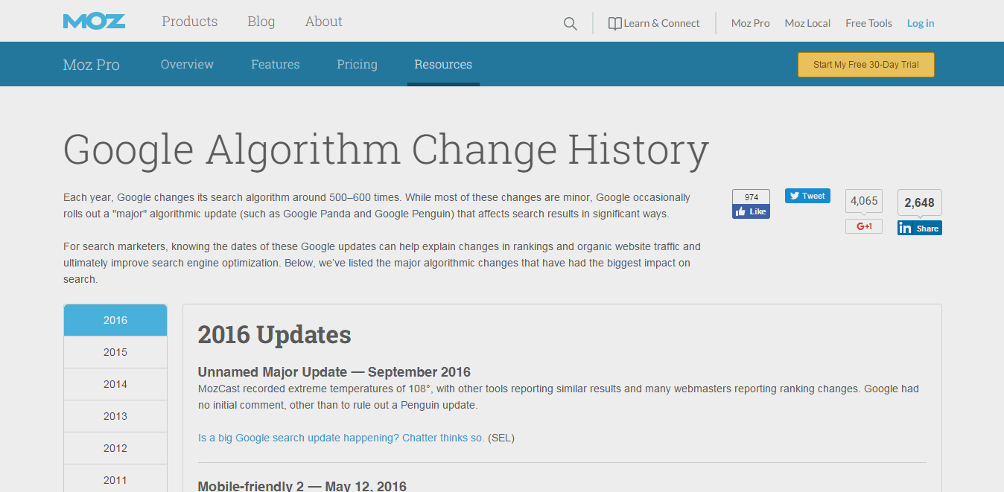
Task: Switch to the Features tab
Action: click(x=276, y=64)
